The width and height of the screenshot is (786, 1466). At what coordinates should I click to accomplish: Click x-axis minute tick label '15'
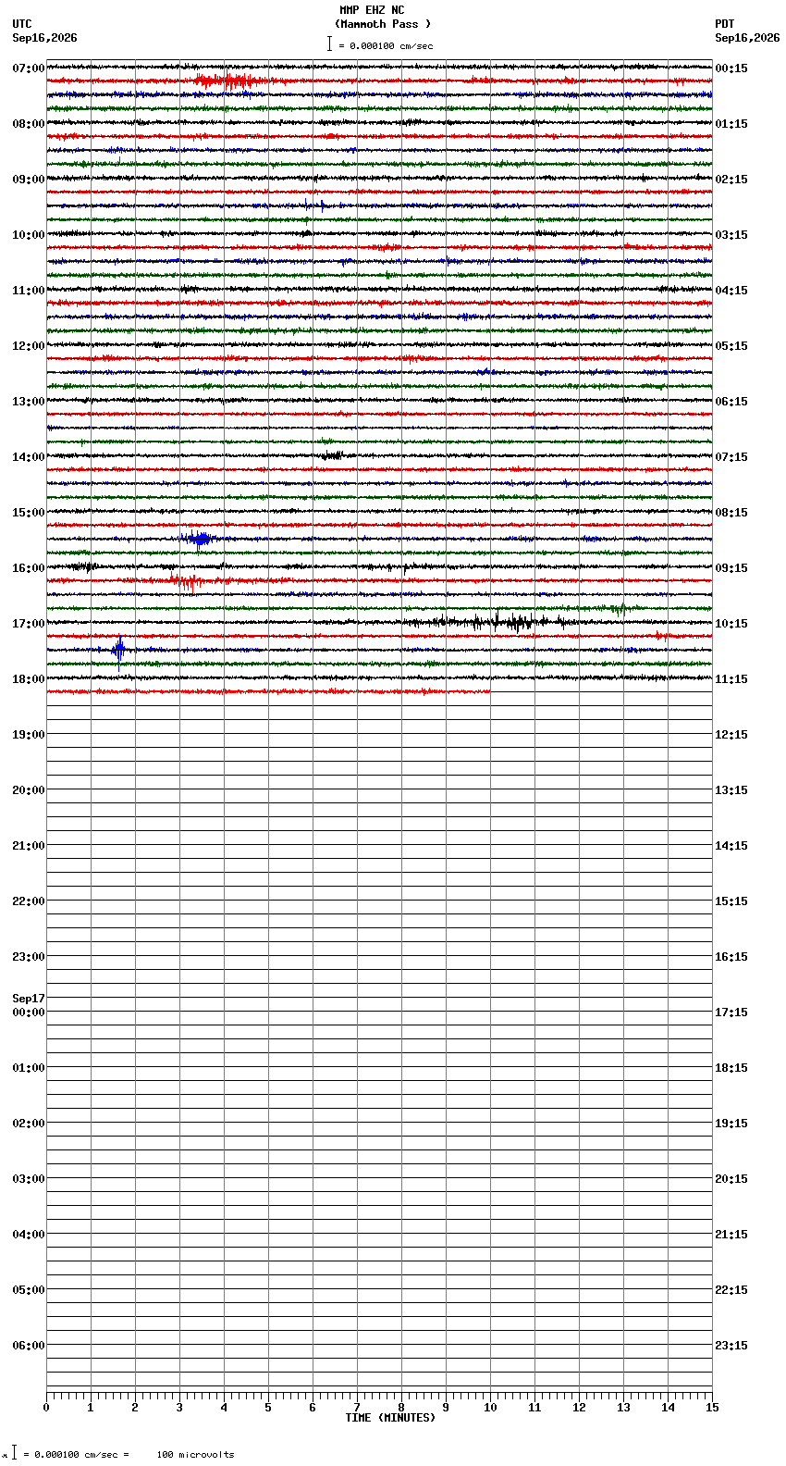coord(712,1408)
